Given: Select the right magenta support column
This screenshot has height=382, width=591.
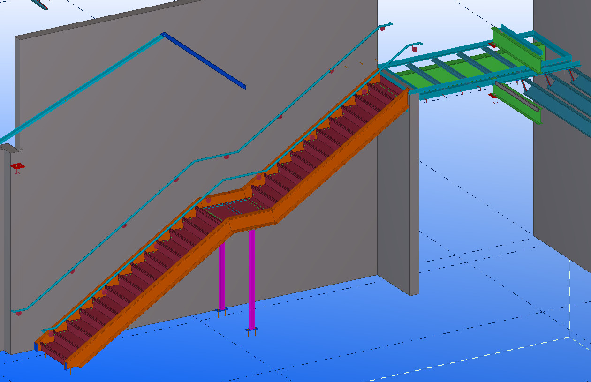Looking at the screenshot, I should tap(252, 281).
